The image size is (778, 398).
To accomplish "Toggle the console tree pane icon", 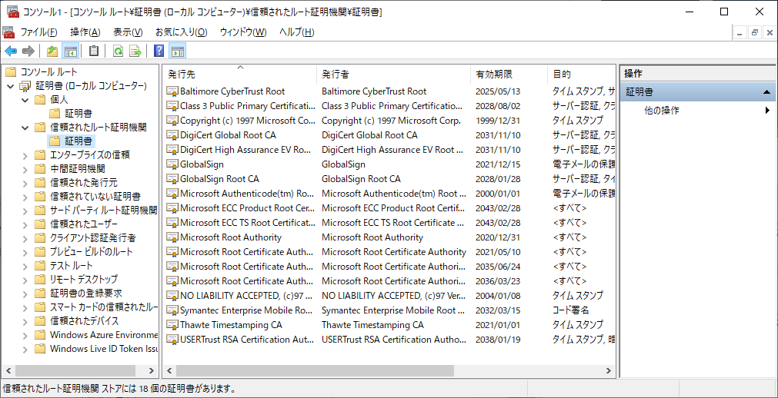I will coord(71,51).
